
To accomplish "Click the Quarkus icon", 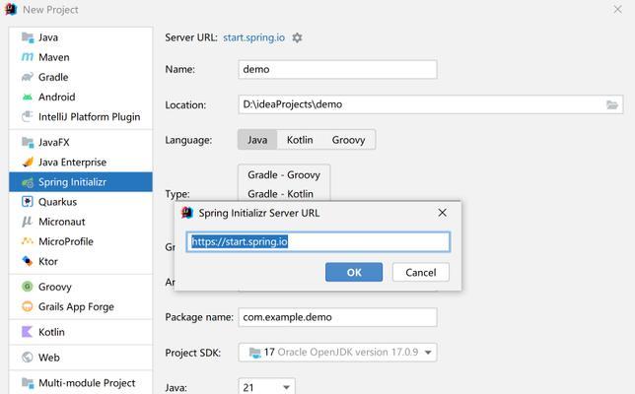I will (28, 202).
